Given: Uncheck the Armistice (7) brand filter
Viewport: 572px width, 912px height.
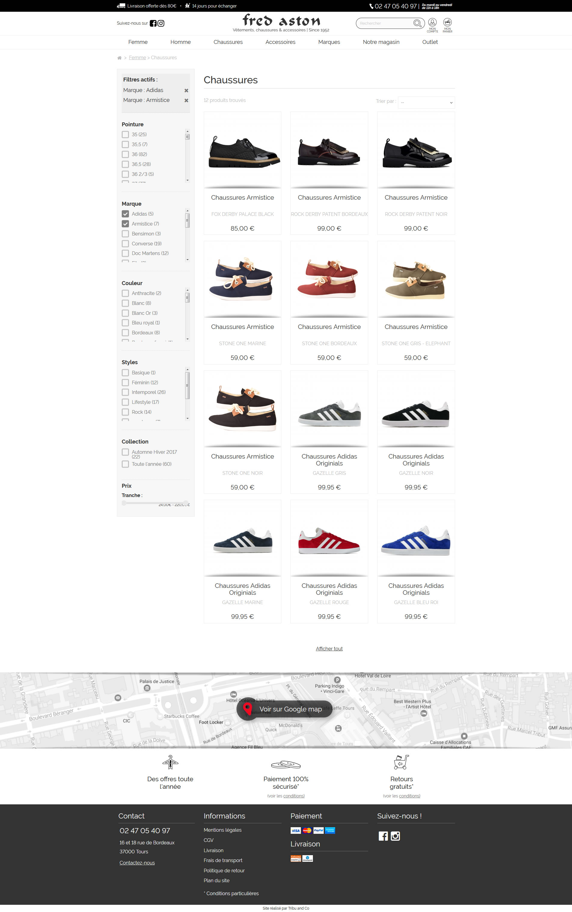Looking at the screenshot, I should coord(125,224).
